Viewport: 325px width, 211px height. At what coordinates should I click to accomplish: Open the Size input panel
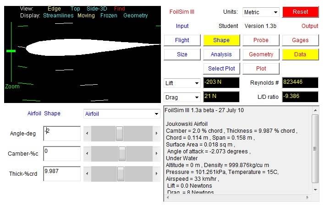182,54
